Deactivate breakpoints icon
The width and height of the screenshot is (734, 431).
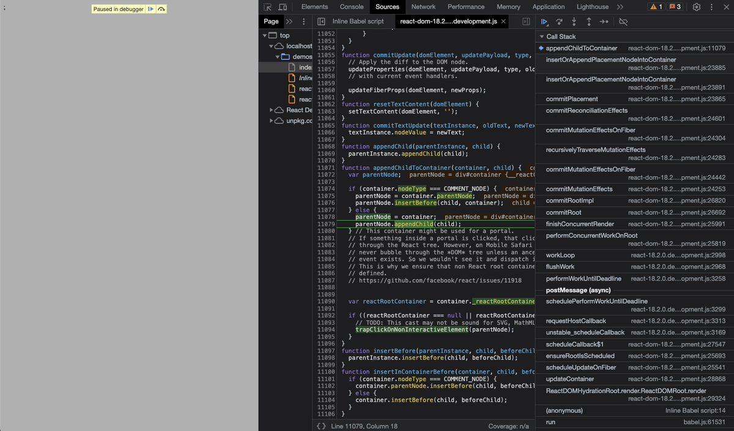click(623, 21)
